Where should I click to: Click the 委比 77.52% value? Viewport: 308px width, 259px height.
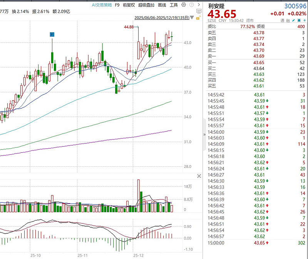tap(248, 27)
